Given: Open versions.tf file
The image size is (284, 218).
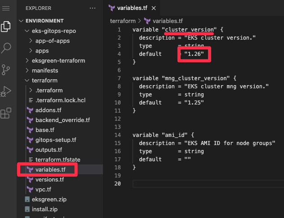Looking at the screenshot, I should [x=49, y=180].
